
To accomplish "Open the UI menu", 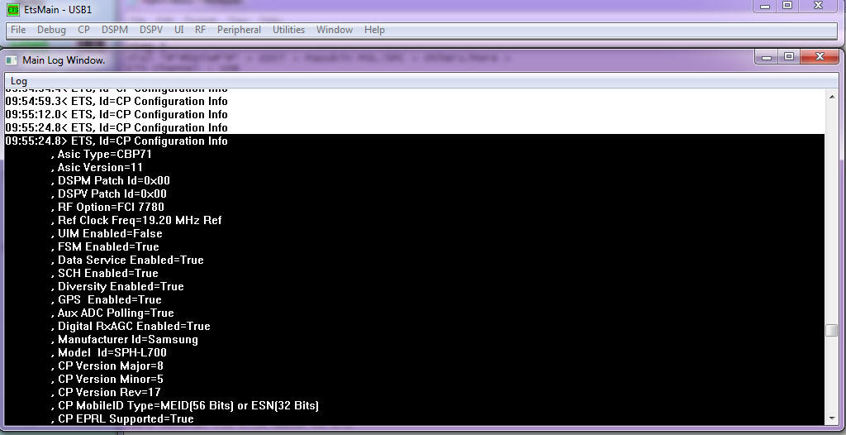I will (x=179, y=30).
